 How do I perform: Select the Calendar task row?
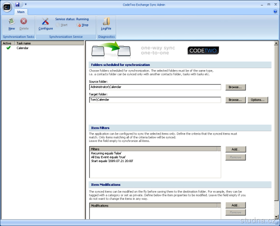[42, 48]
